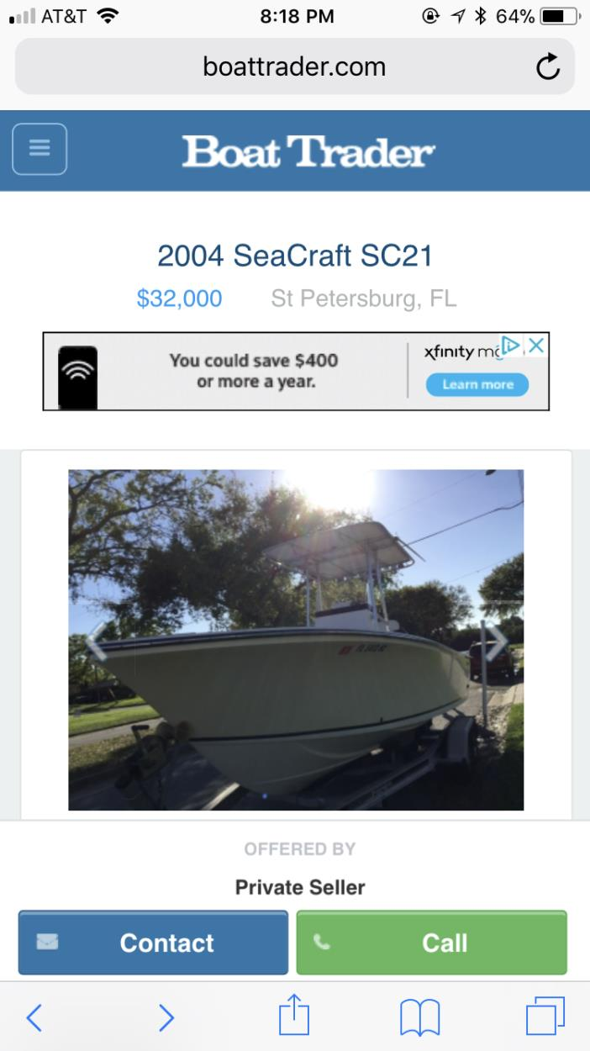Click the AdChoices triangle icon
Viewport: 590px width, 1051px height.
(x=511, y=345)
